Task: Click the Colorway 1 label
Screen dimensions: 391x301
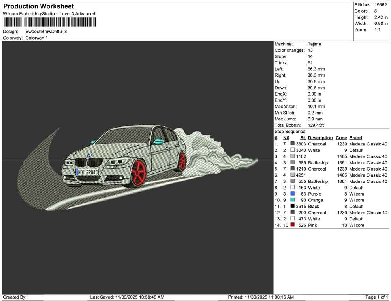Action: point(36,38)
